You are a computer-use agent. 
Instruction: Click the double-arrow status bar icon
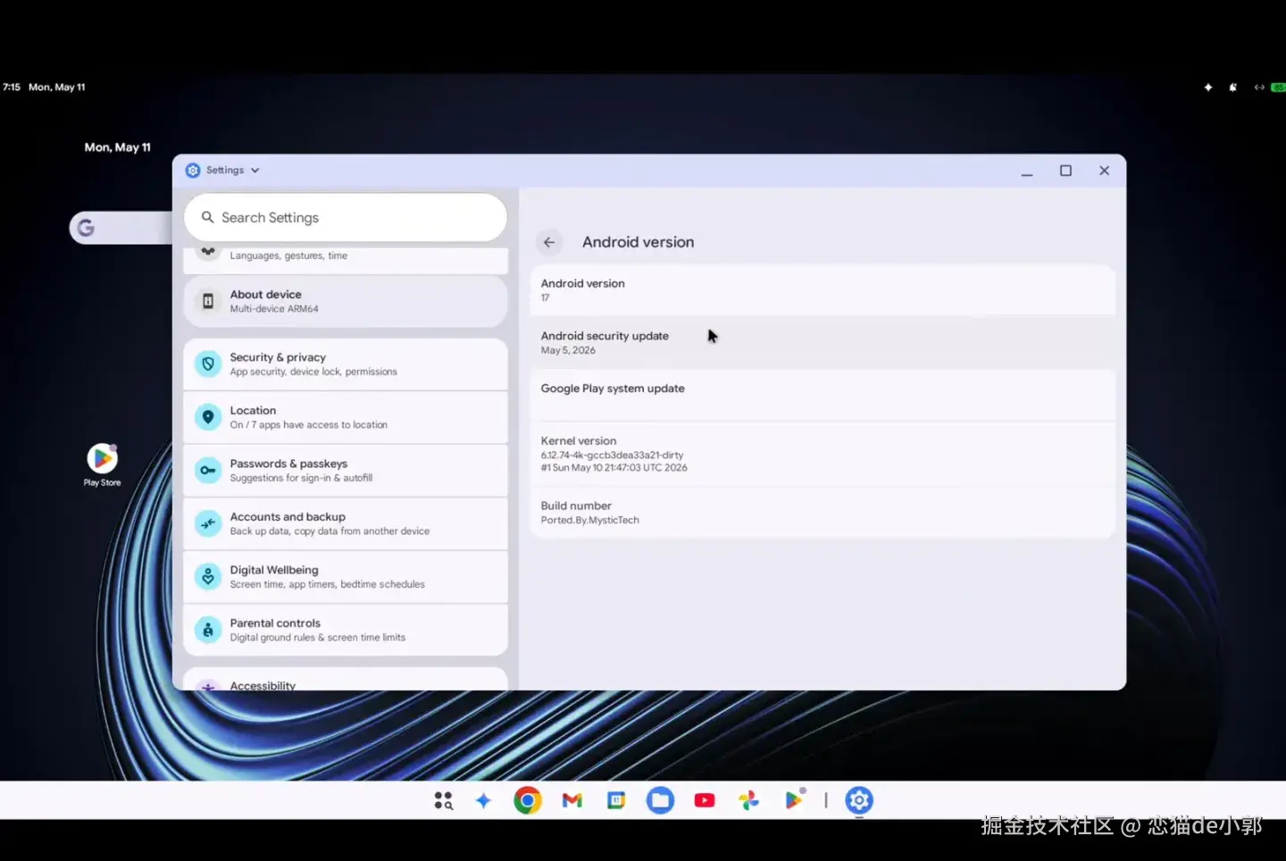coord(1259,88)
